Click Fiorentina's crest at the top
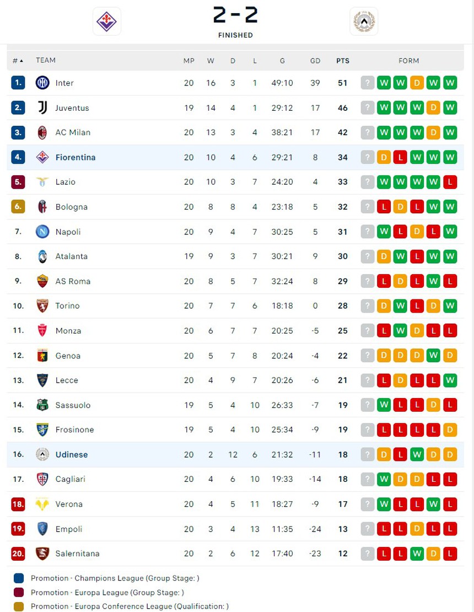Image resolution: width=474 pixels, height=612 pixels. (106, 22)
